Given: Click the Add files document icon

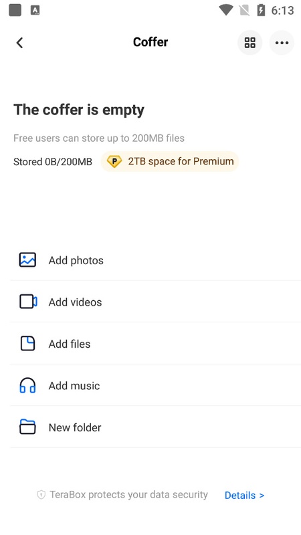Looking at the screenshot, I should pos(27,343).
